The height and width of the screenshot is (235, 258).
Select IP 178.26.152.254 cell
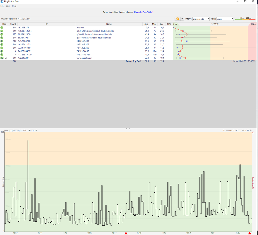pyautogui.click(x=25, y=31)
